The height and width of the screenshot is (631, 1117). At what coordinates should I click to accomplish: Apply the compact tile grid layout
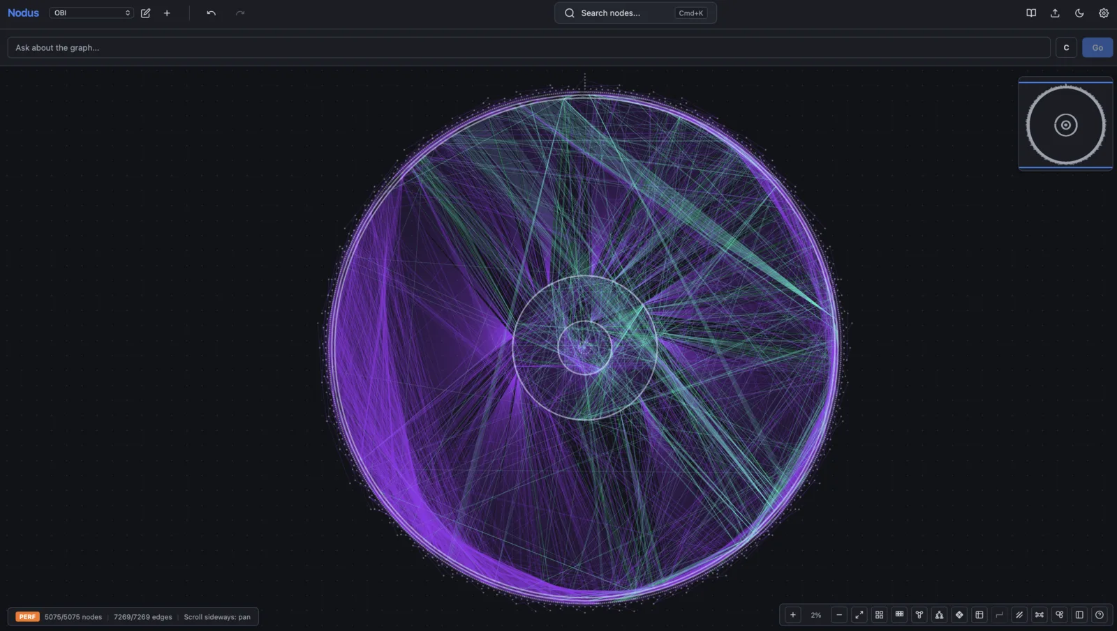coord(899,615)
